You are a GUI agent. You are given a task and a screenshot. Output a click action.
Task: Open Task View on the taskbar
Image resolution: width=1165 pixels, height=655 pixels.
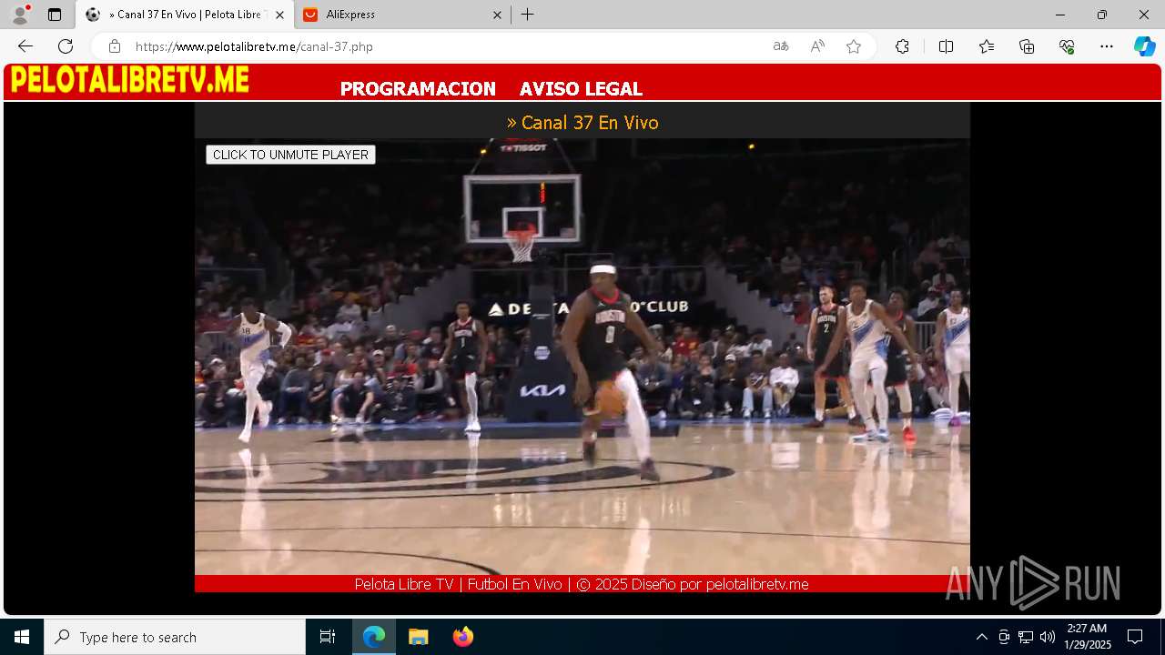tap(328, 637)
